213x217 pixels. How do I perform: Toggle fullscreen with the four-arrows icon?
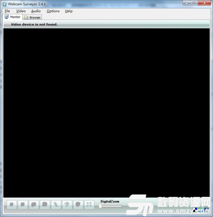click(x=89, y=205)
